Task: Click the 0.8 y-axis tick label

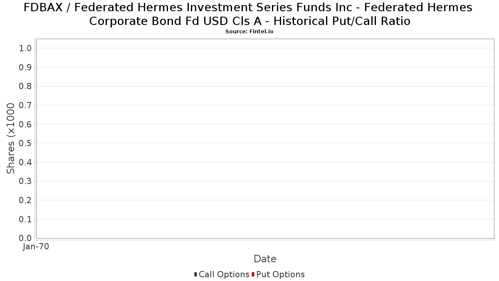Action: [25, 86]
